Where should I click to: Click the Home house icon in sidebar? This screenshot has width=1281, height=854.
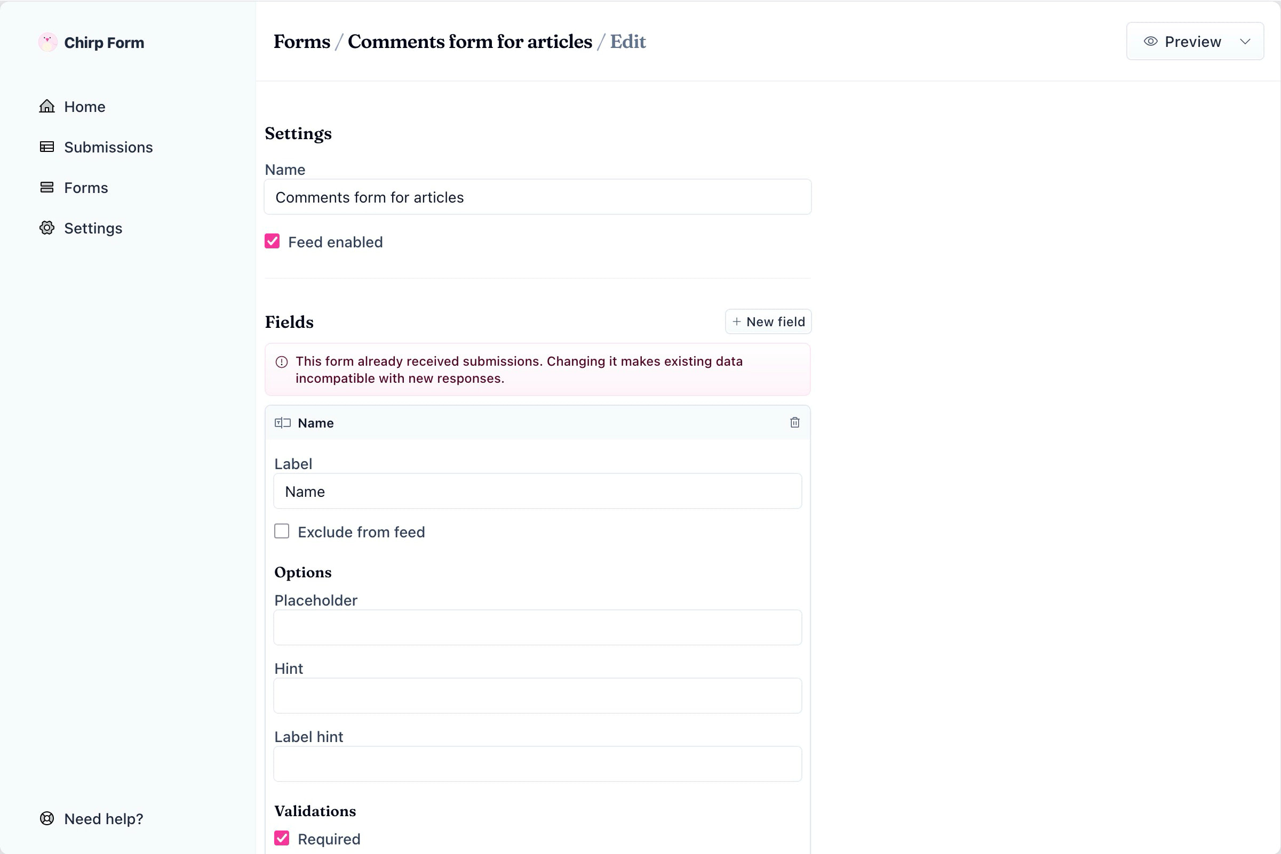click(x=47, y=106)
